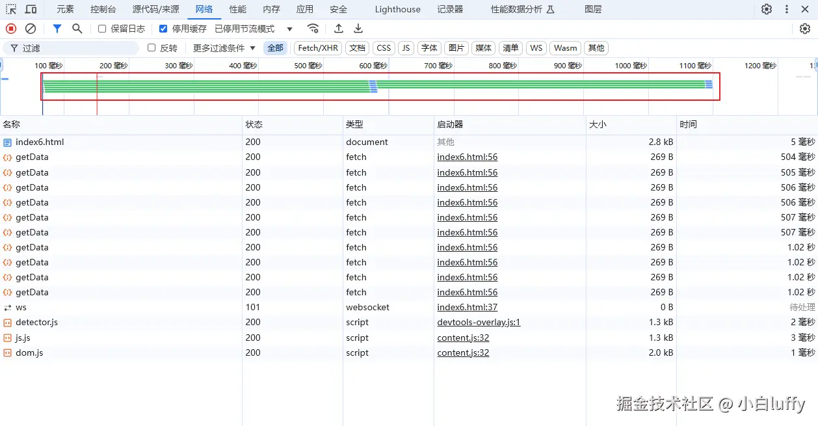
Task: Select getData request taking 505 毫秒
Action: click(x=409, y=172)
